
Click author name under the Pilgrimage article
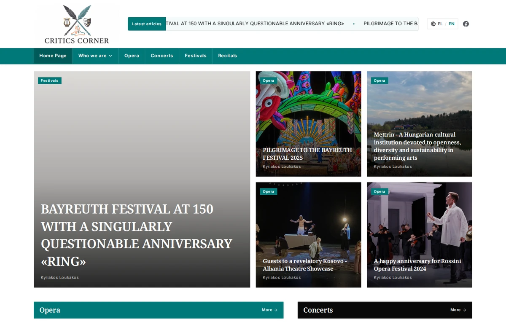282,166
